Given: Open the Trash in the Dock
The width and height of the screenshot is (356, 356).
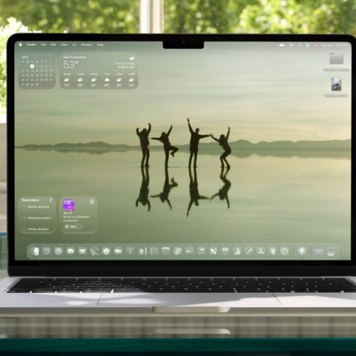Looking at the screenshot, I should 331,251.
